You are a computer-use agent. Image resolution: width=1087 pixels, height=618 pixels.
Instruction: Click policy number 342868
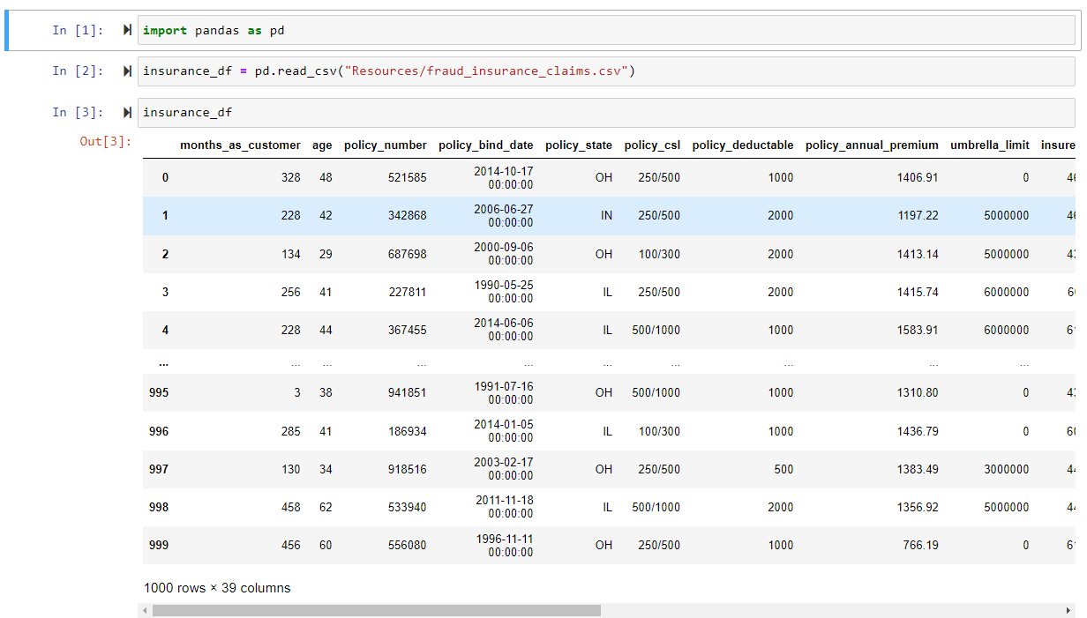coord(408,215)
